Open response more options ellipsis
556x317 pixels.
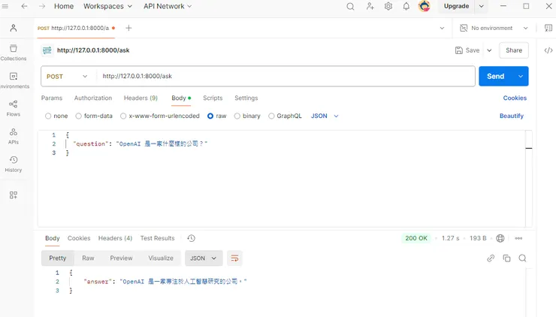pyautogui.click(x=518, y=238)
